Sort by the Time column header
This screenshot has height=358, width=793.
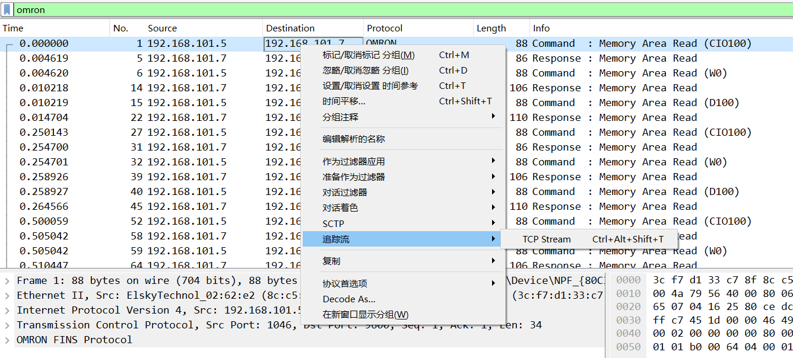[55, 28]
